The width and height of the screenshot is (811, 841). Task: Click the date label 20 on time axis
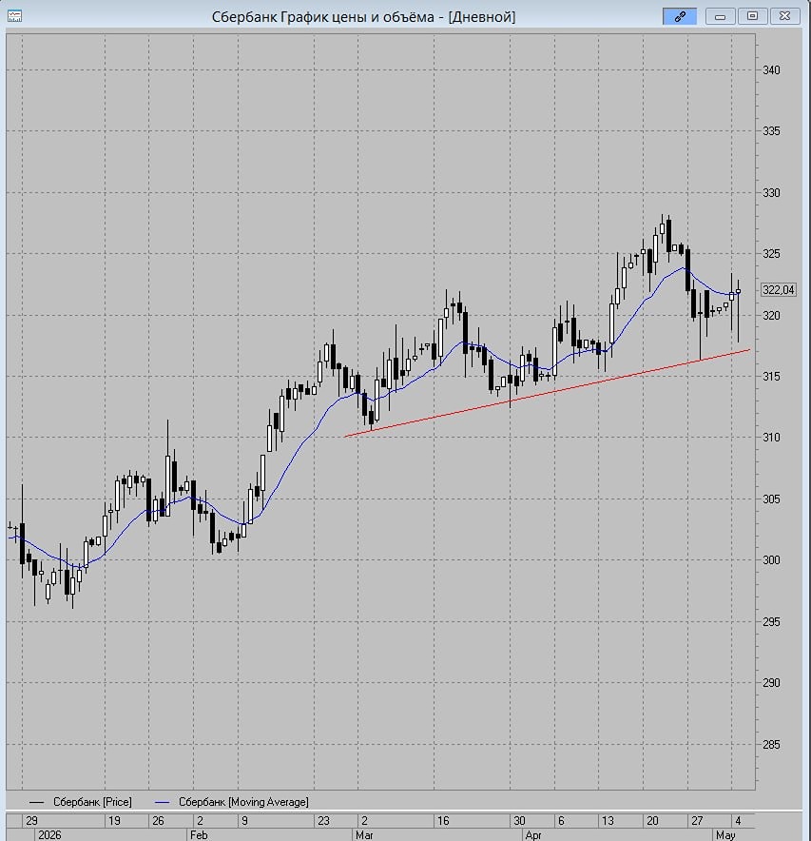click(652, 821)
